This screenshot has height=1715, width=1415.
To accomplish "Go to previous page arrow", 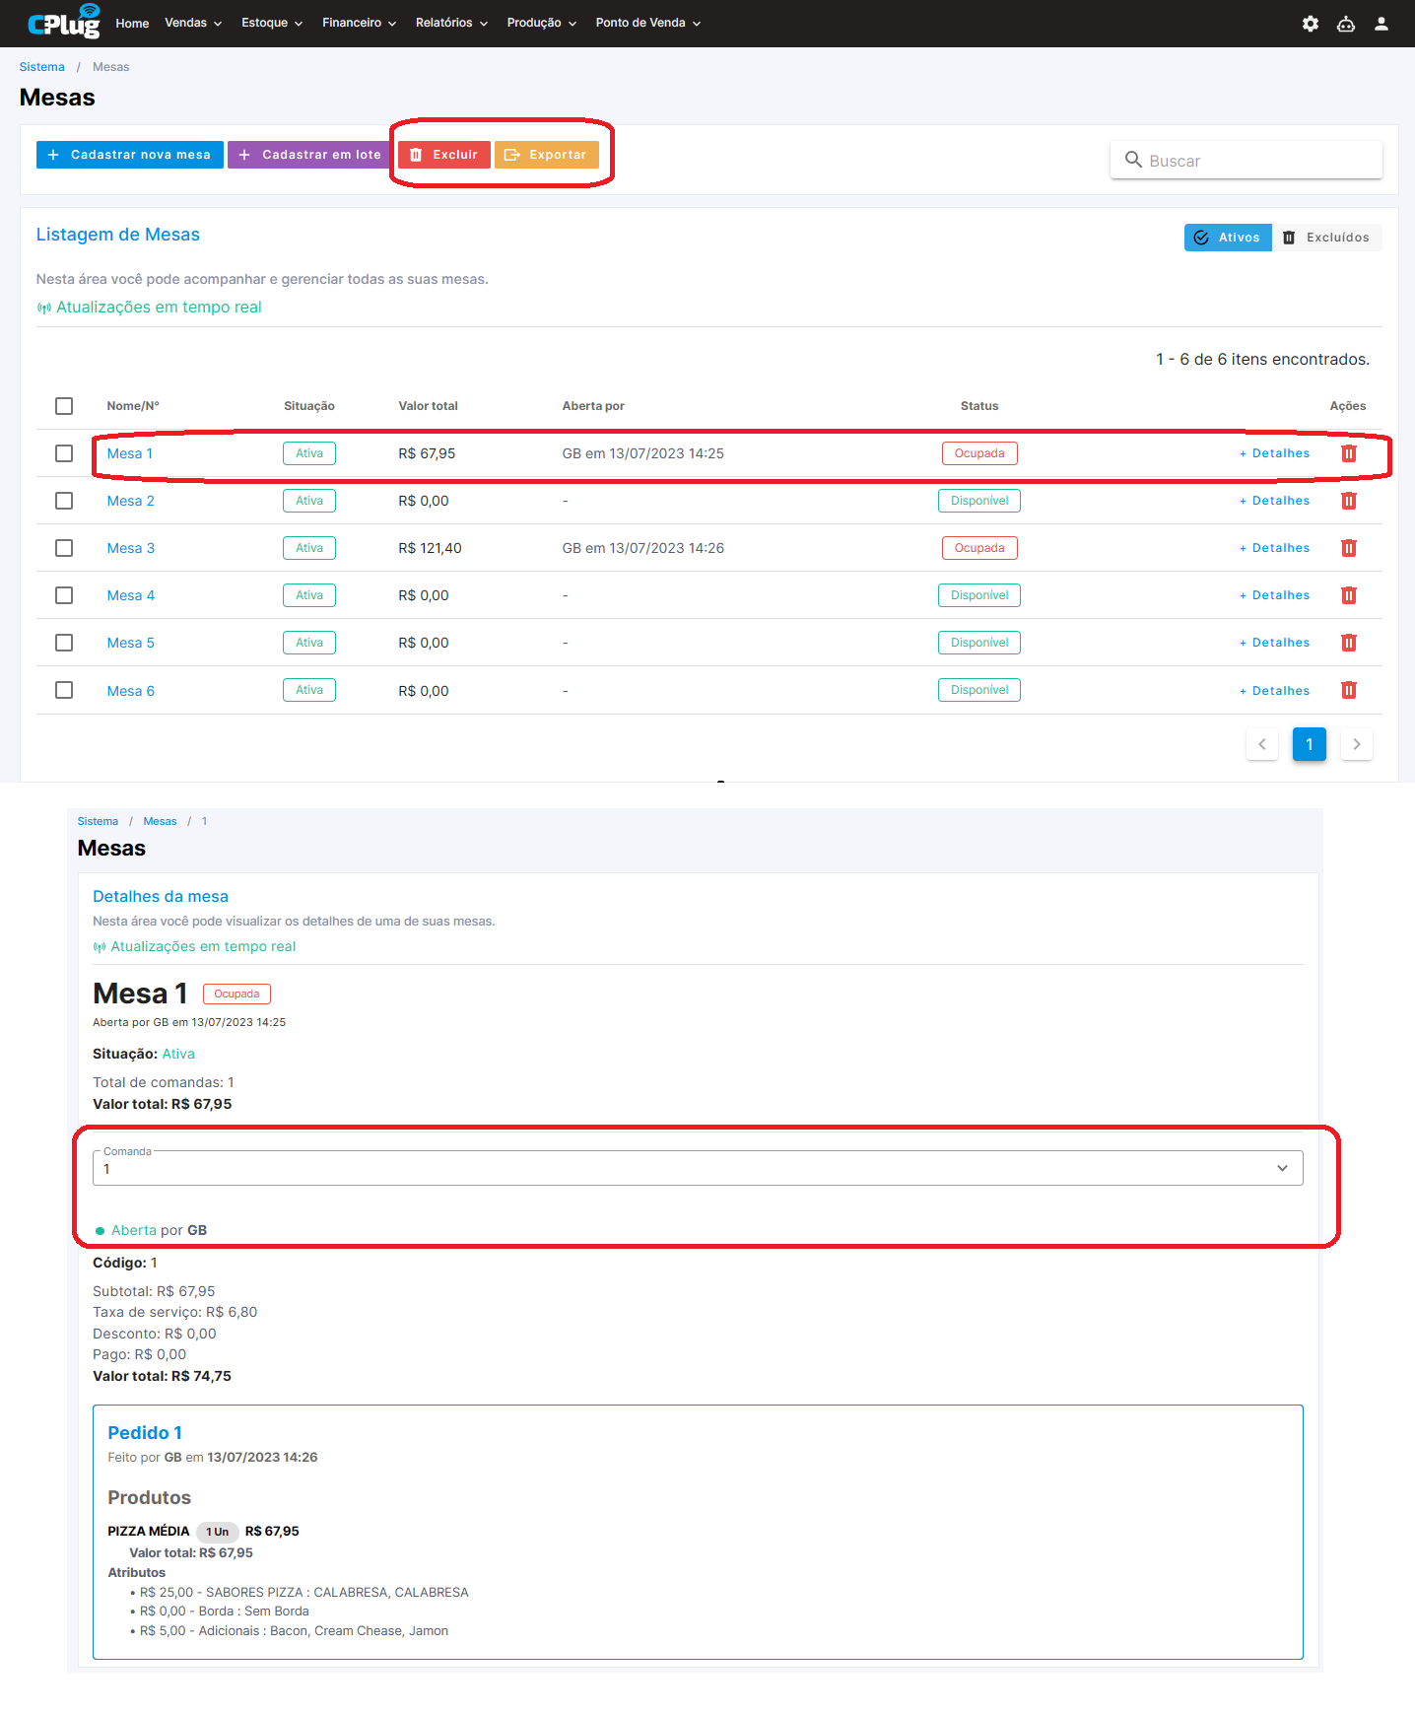I will click(1261, 744).
